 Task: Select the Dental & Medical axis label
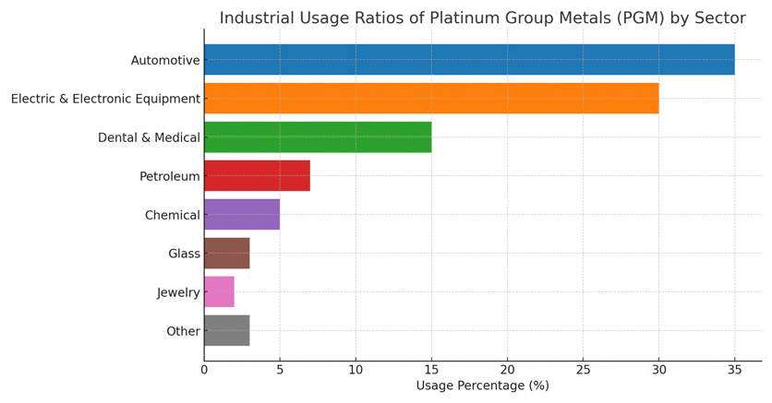click(149, 138)
